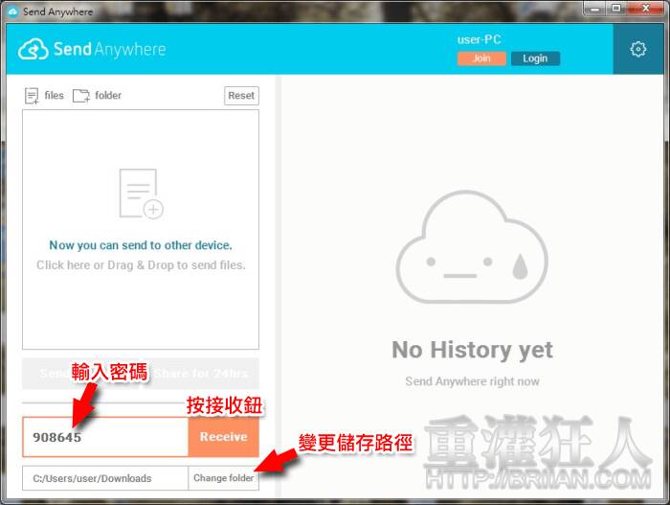The width and height of the screenshot is (670, 505).
Task: Click the Login button
Action: coord(535,58)
